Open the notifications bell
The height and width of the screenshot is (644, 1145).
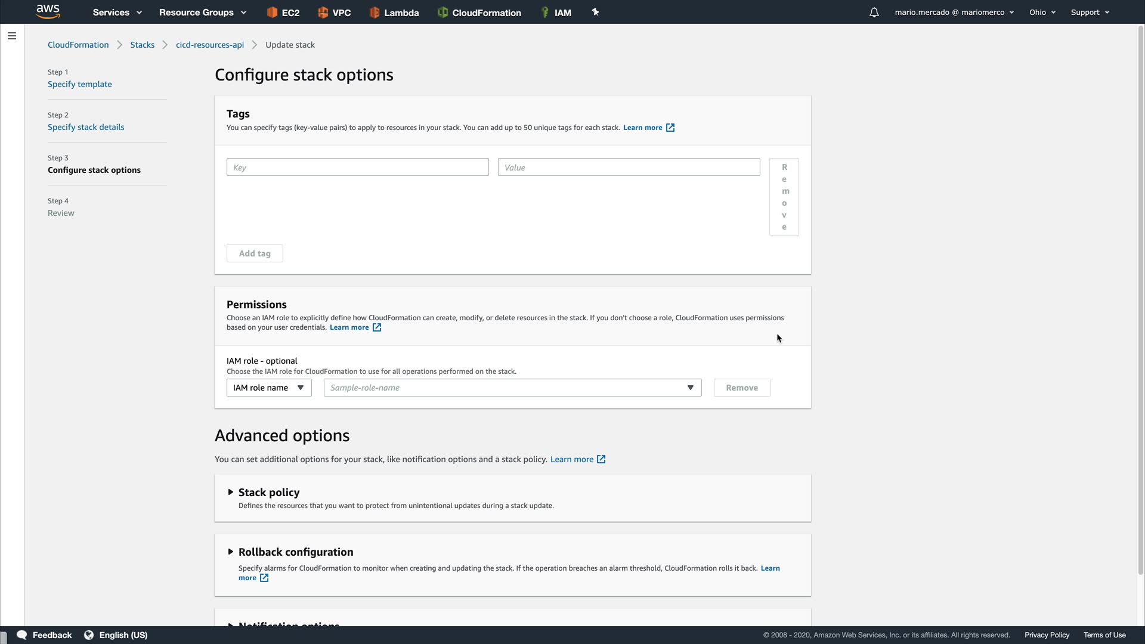pos(874,13)
